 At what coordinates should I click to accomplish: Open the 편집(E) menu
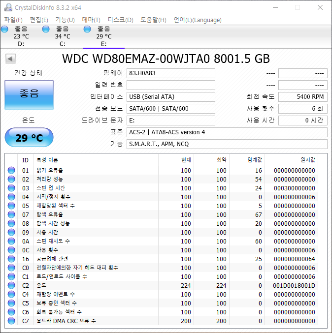click(39, 20)
